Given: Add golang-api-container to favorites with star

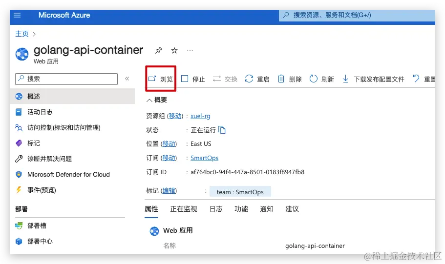Looking at the screenshot, I should (x=174, y=50).
